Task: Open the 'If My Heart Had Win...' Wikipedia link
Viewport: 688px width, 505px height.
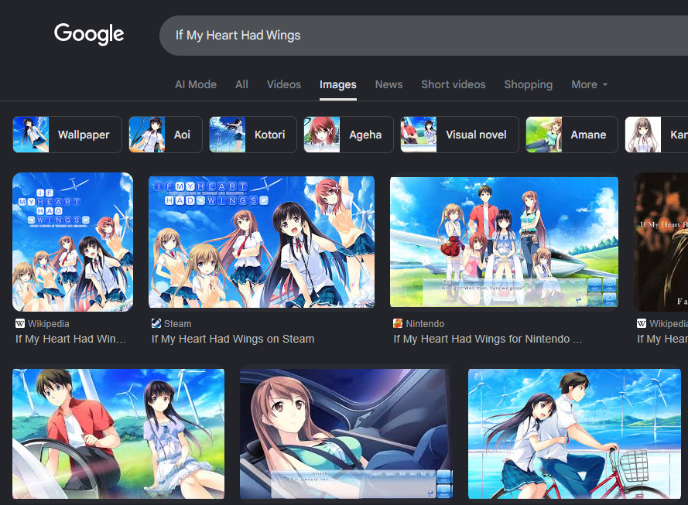Action: coord(70,339)
